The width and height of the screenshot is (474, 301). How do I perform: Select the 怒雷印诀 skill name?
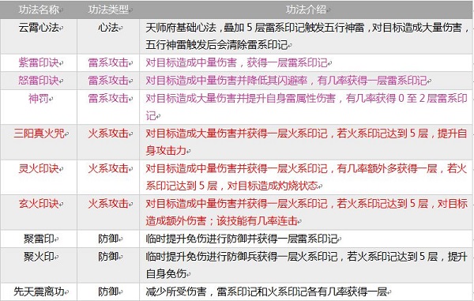(39, 81)
